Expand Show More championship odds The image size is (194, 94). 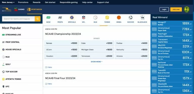pyautogui.click(x=96, y=62)
